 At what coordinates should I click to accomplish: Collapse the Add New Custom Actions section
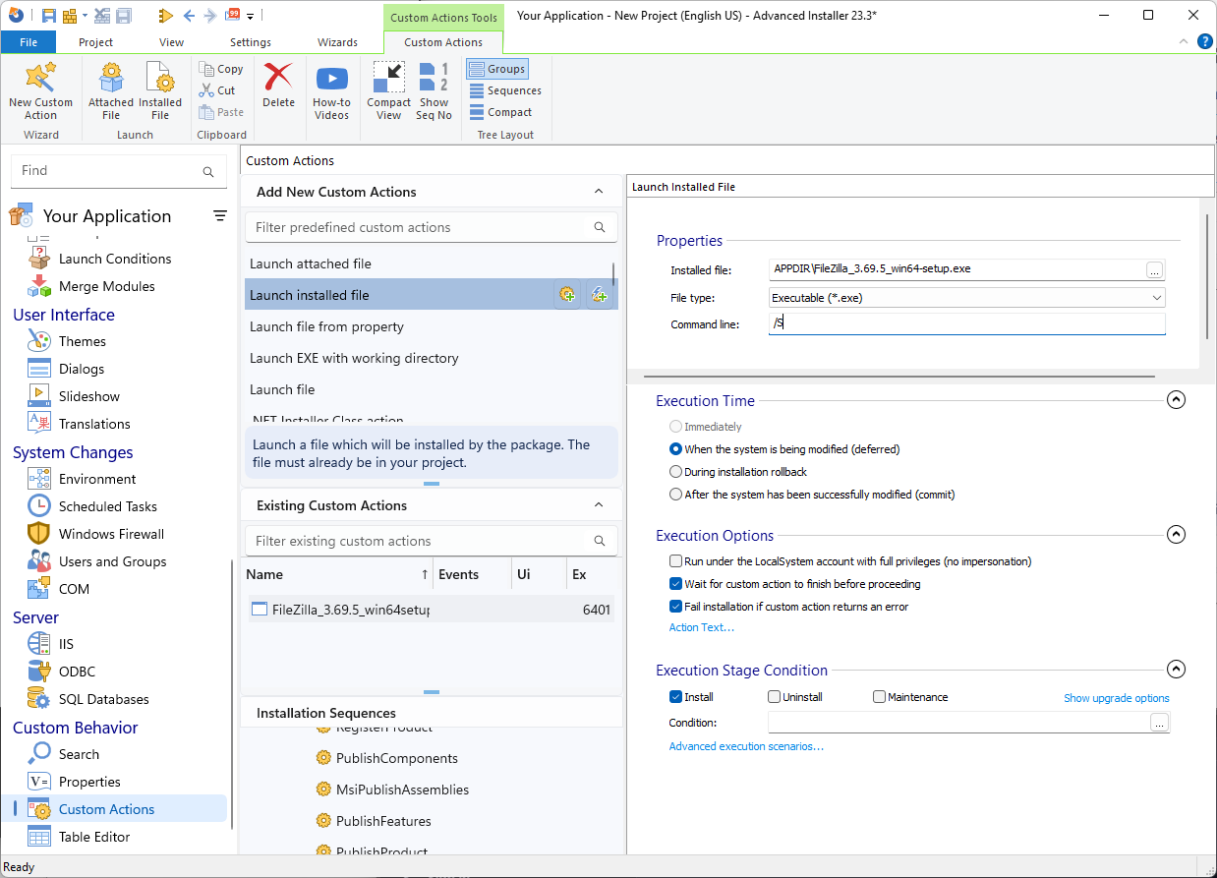pos(598,192)
